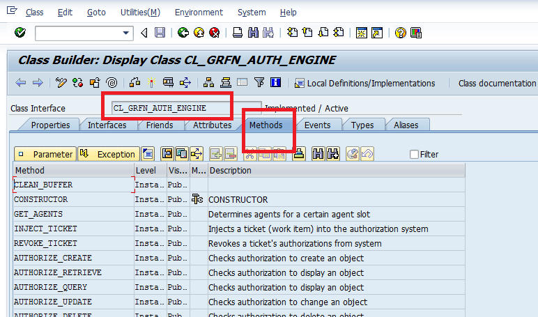Screen dimensions: 538x317
Task: Open the Utilities(M) menu
Action: tap(140, 13)
